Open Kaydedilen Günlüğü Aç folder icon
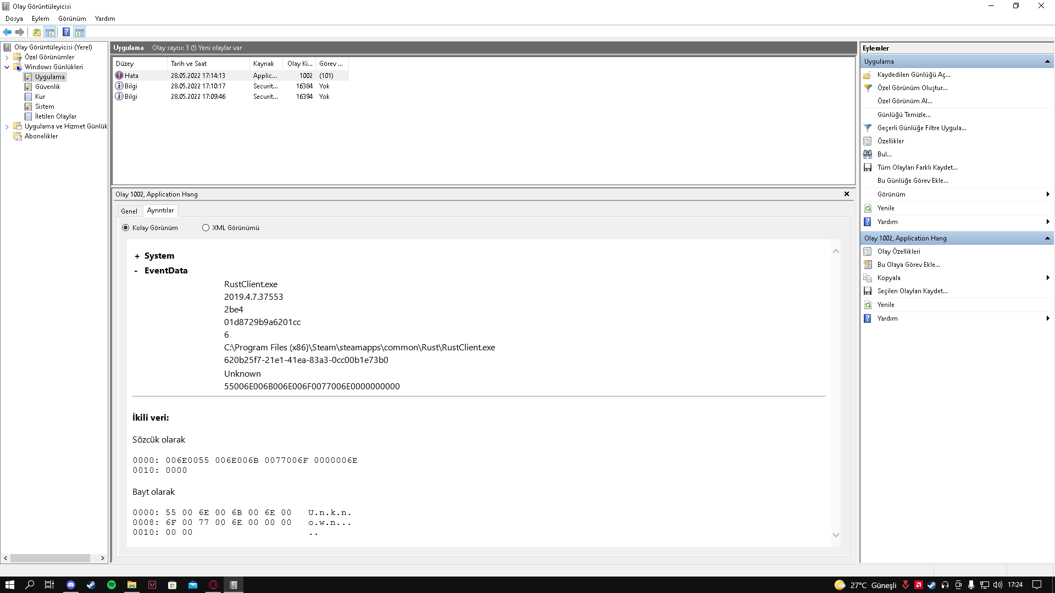This screenshot has width=1055, height=593. [868, 75]
